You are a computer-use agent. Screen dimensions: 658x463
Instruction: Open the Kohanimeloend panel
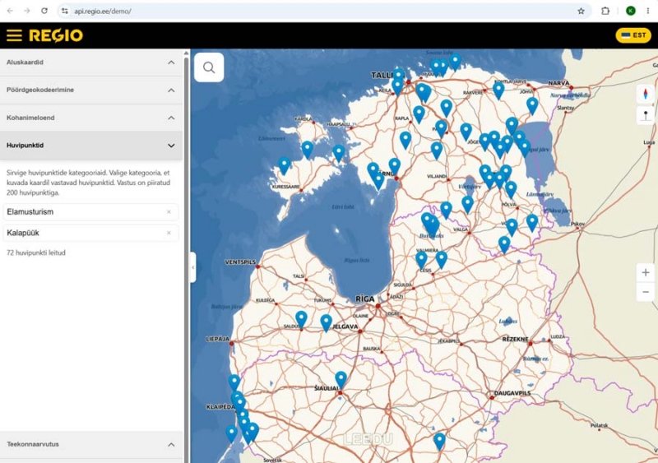91,118
